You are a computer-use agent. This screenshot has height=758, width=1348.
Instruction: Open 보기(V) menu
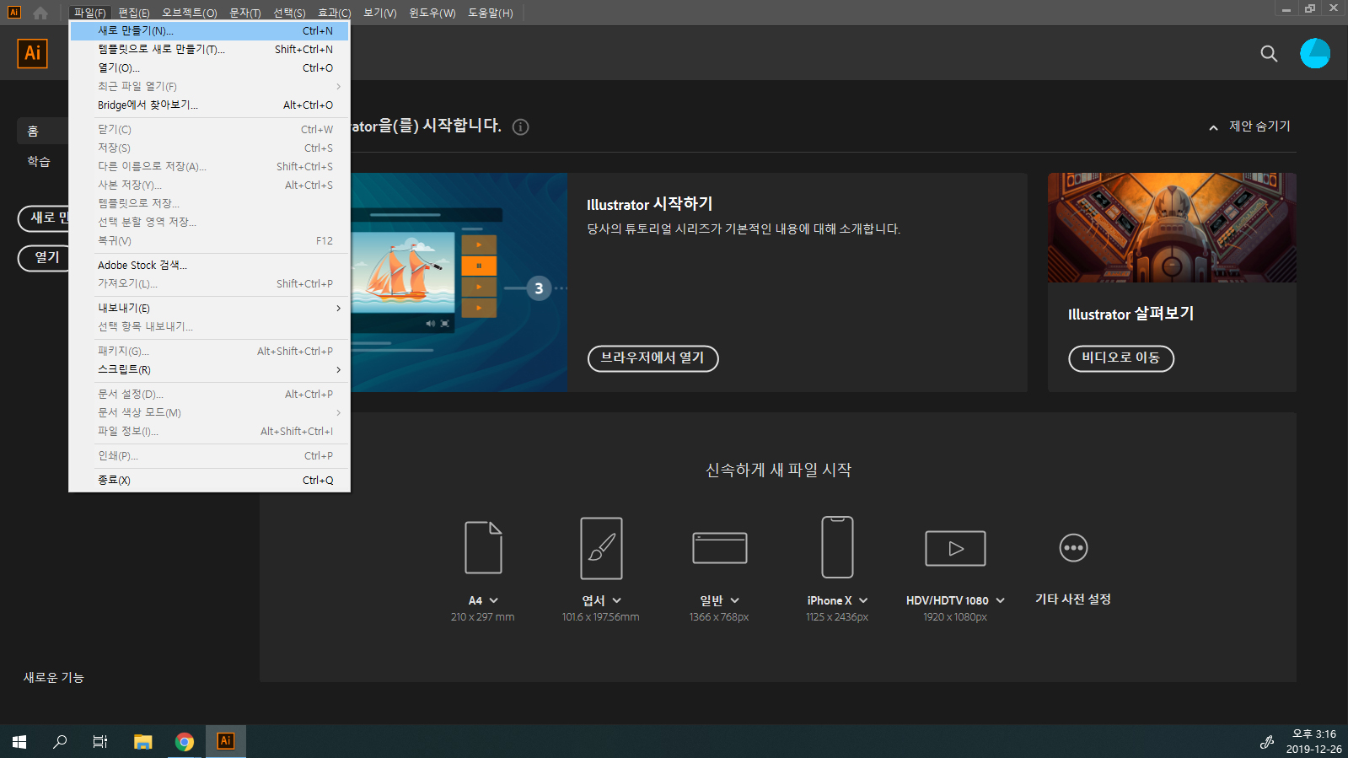tap(380, 13)
